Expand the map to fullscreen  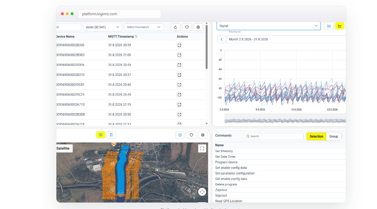pyautogui.click(x=202, y=149)
